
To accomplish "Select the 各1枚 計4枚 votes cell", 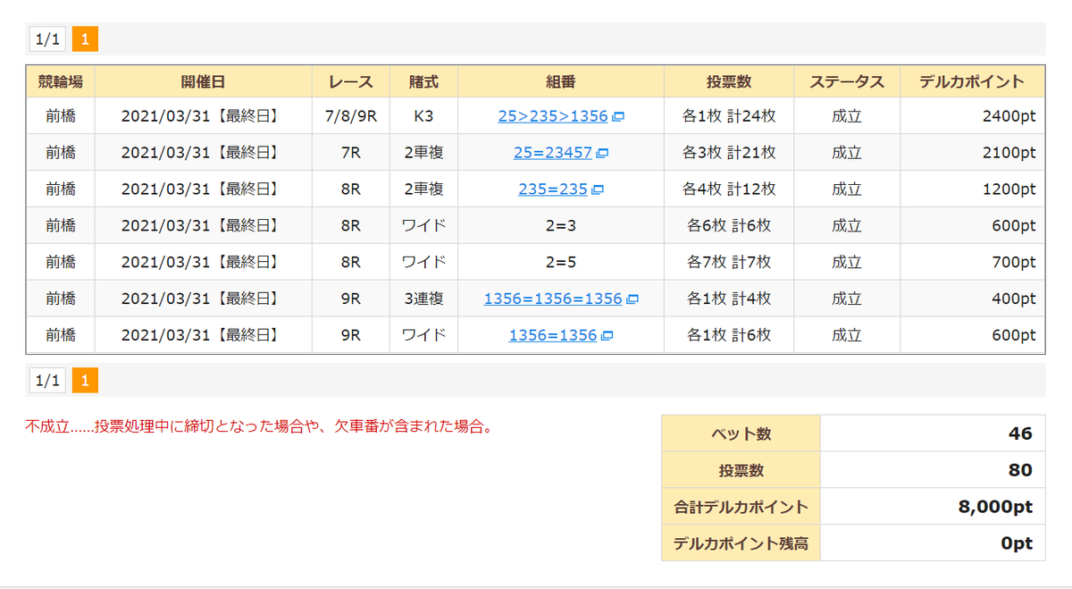I will pyautogui.click(x=729, y=299).
